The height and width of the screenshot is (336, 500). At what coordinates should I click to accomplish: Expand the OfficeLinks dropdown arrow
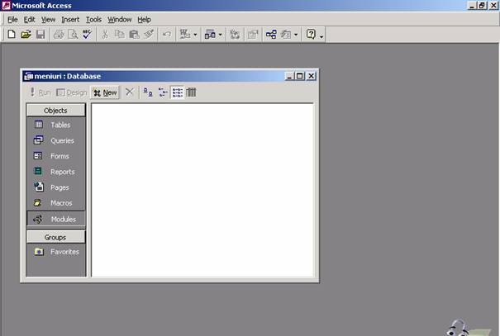coord(196,35)
